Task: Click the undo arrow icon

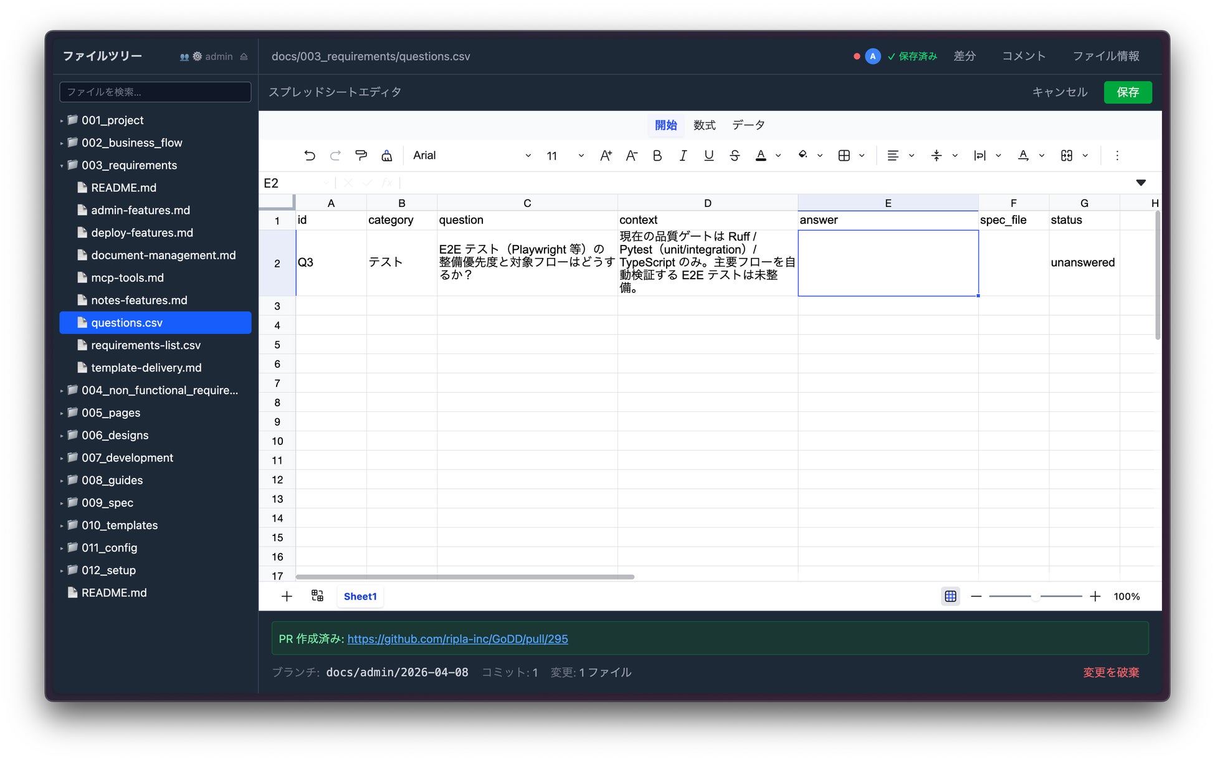Action: (310, 156)
